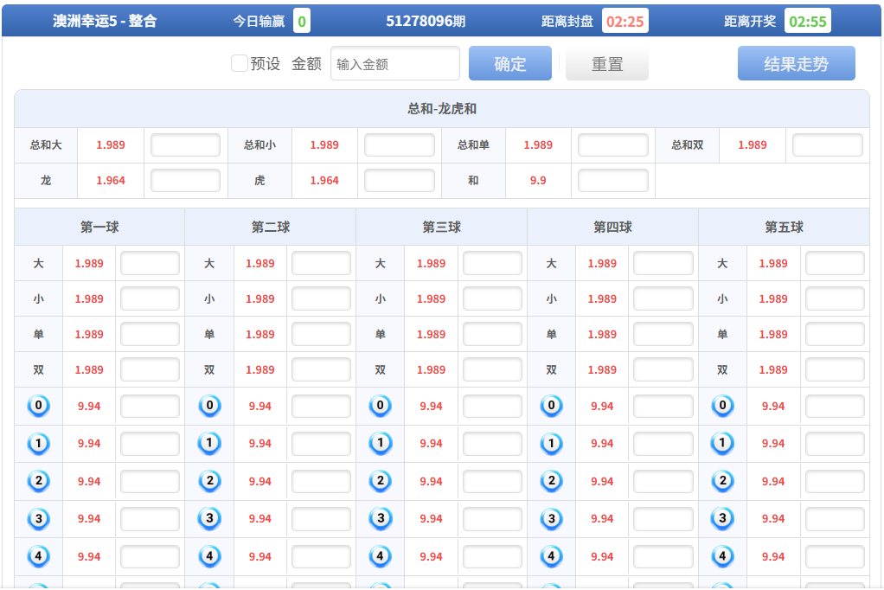Select ball 2 icon in 第二球 column
884x590 pixels.
pos(209,481)
